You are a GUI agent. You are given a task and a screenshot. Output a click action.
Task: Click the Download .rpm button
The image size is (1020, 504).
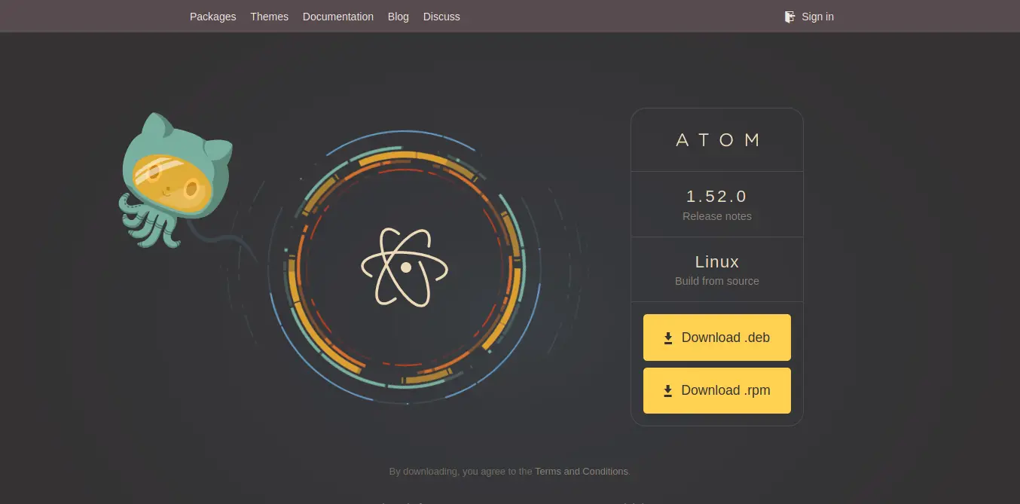tap(717, 390)
